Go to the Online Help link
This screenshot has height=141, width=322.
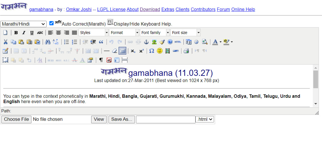tap(243, 9)
